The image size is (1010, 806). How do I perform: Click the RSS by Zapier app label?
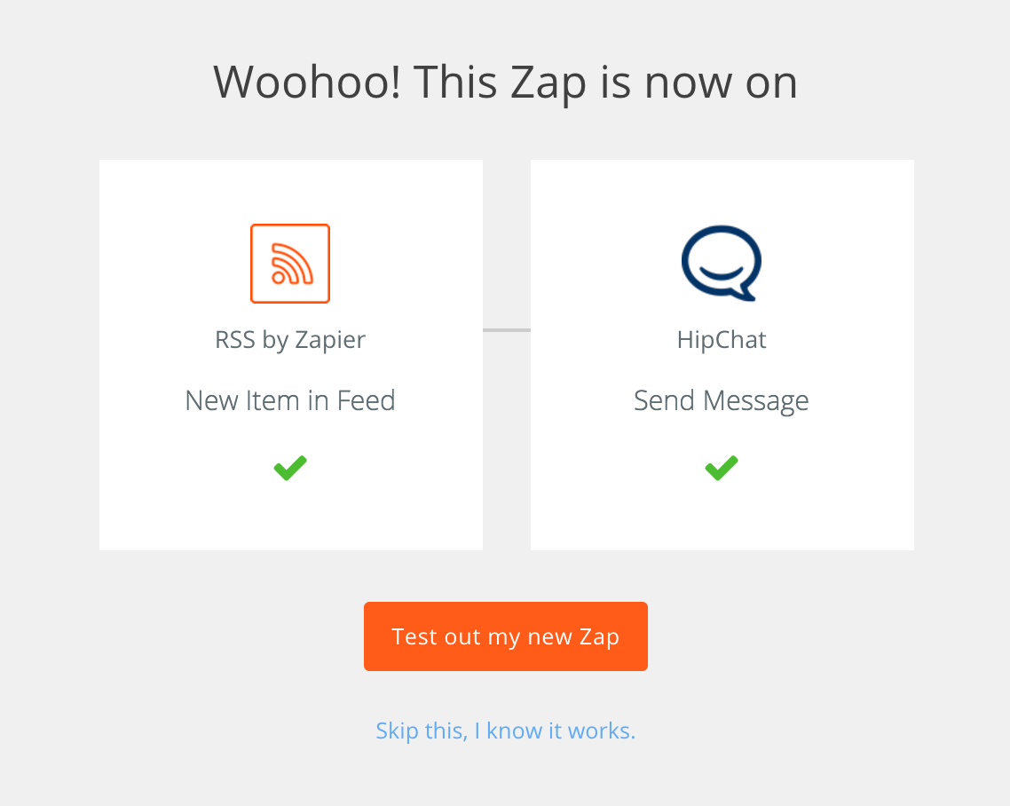[290, 340]
